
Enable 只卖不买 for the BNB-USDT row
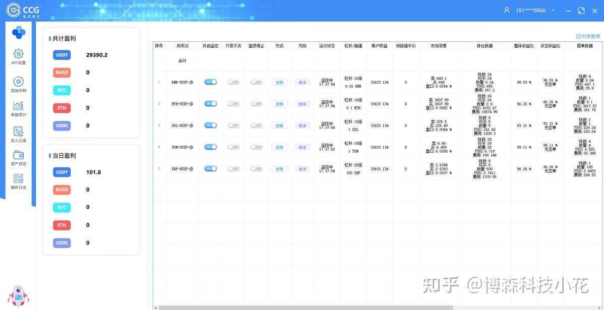click(233, 82)
